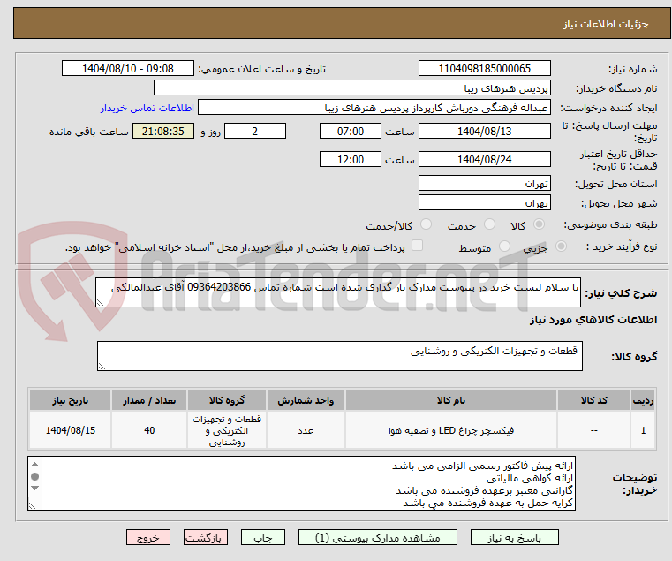Click the چاپ print button
Viewport: 672px width, 561px height.
click(263, 537)
